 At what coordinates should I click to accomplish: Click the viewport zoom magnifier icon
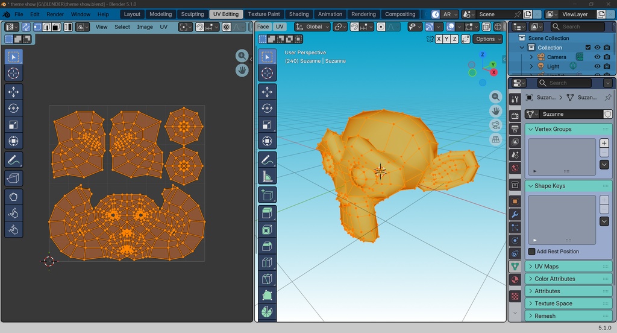496,97
